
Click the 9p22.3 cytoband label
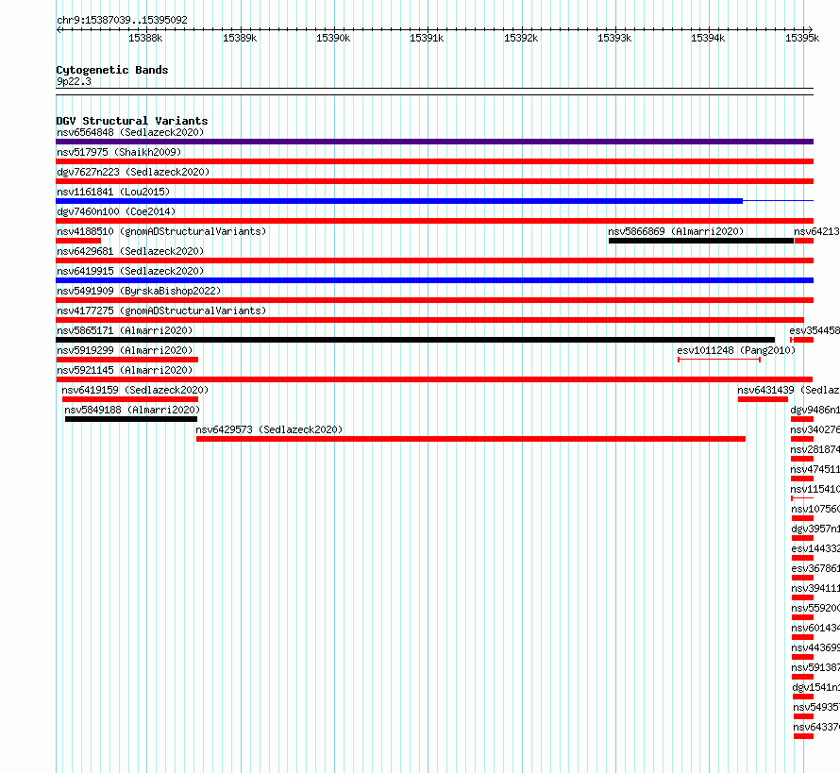pyautogui.click(x=74, y=81)
